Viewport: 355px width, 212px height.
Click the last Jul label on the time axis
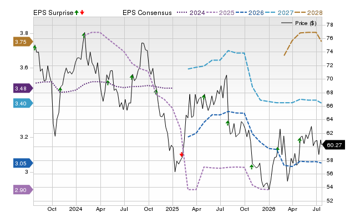tap(317, 209)
